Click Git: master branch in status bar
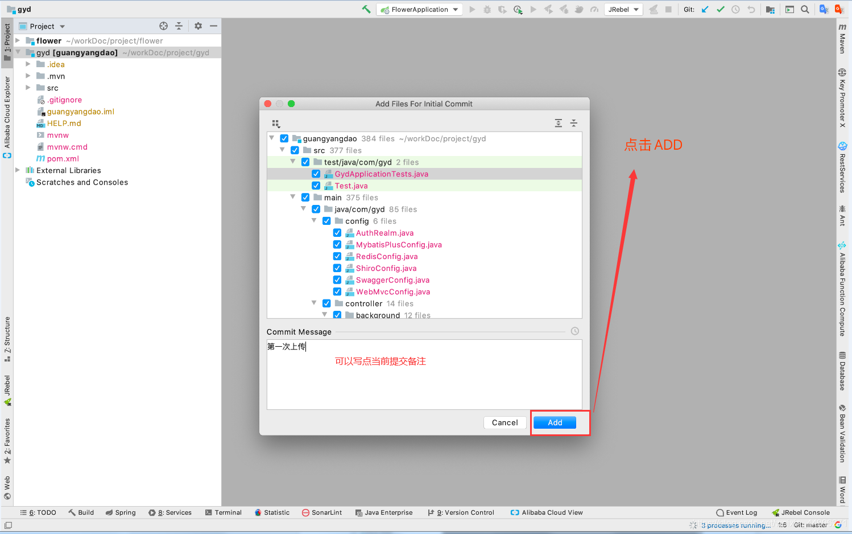This screenshot has width=852, height=534. (810, 525)
